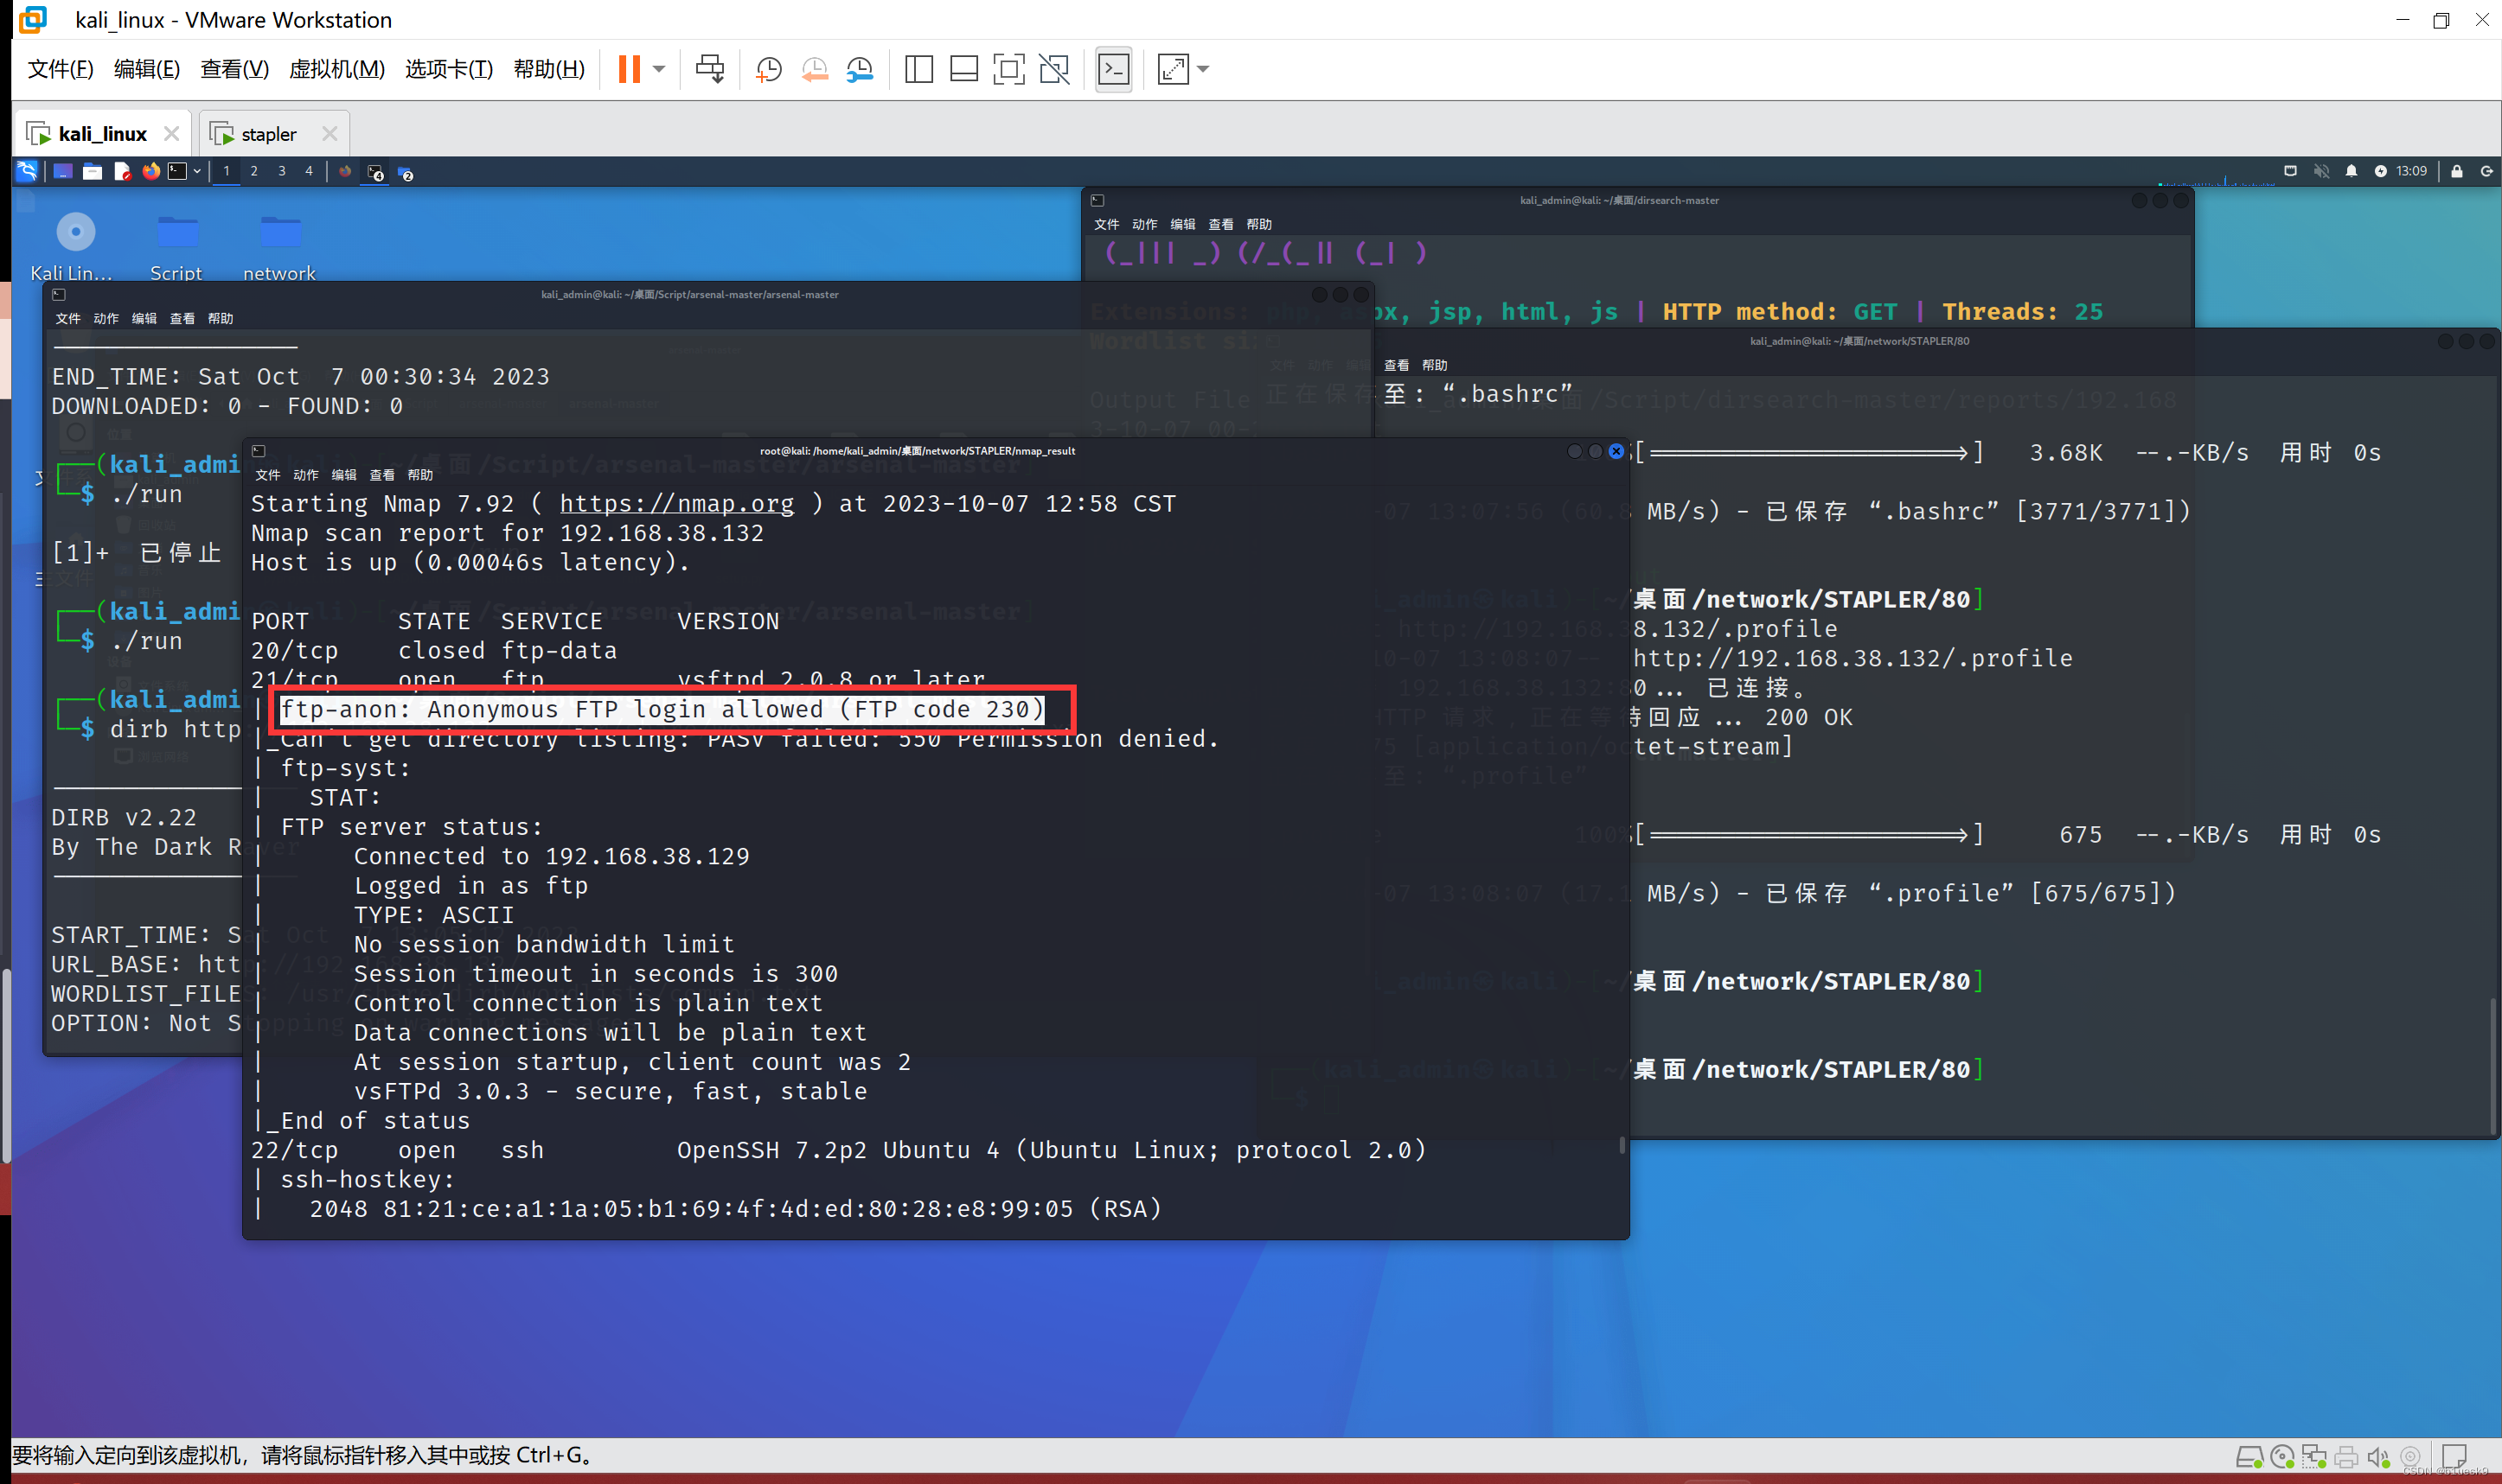Lock the screen using the tray lock button
The height and width of the screenshot is (1484, 2502).
[2457, 171]
